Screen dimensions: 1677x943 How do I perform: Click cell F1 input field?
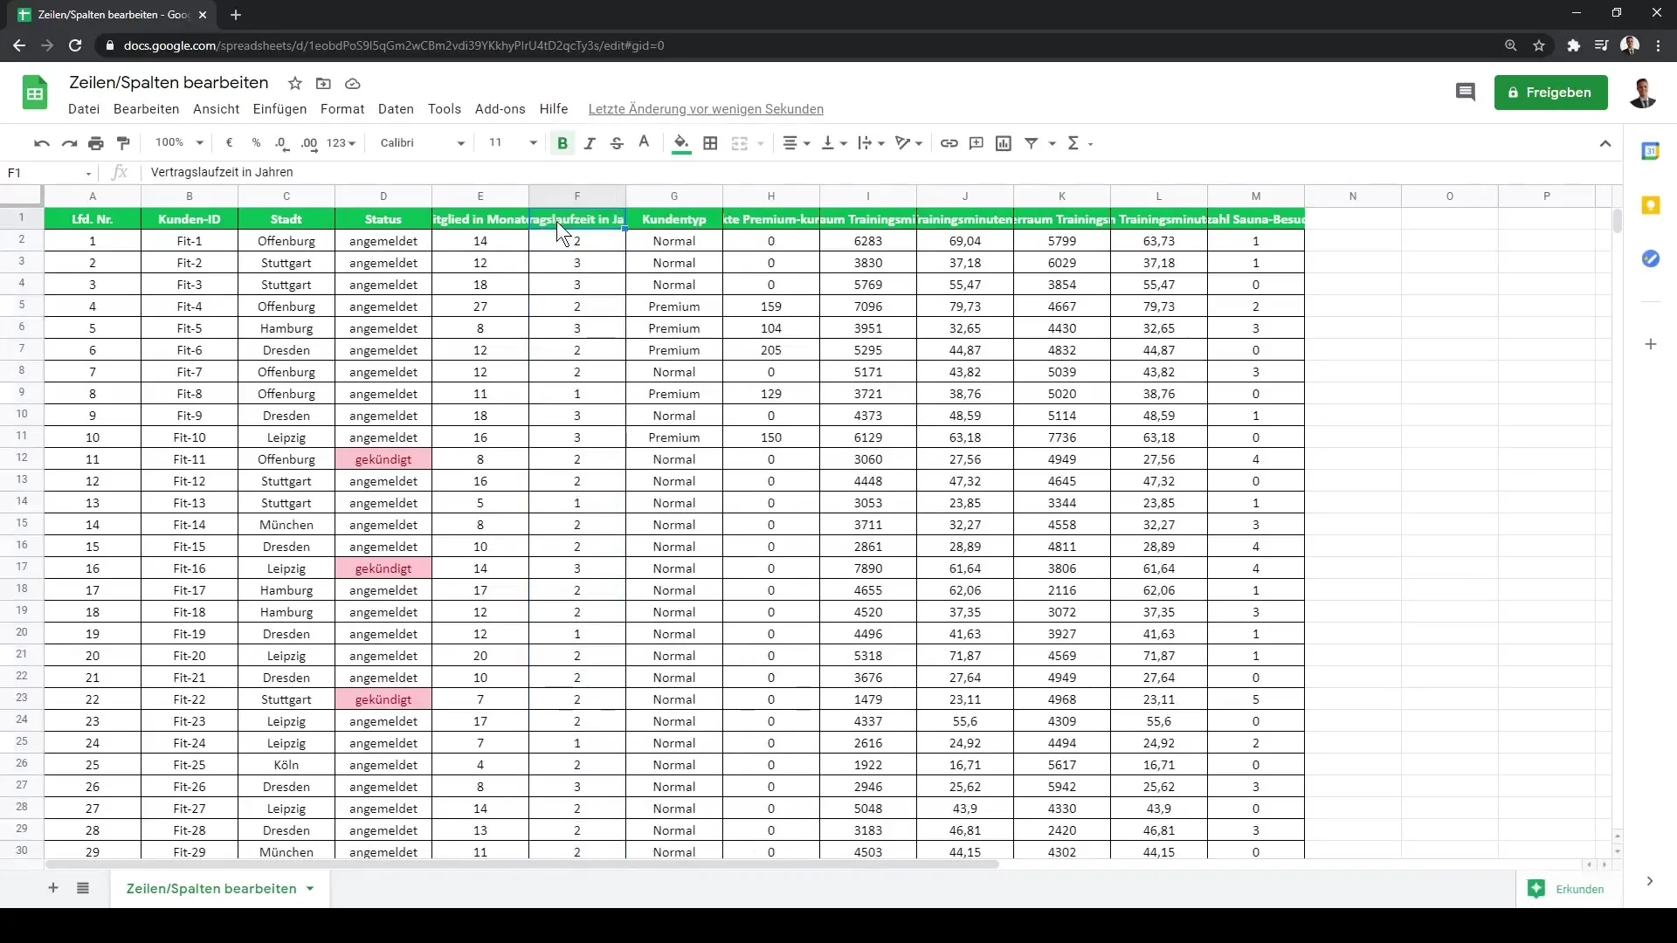576,219
